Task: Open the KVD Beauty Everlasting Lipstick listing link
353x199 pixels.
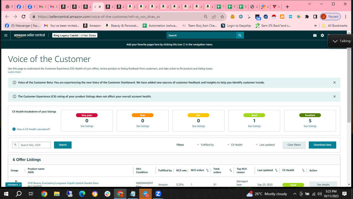Action: tap(63, 183)
